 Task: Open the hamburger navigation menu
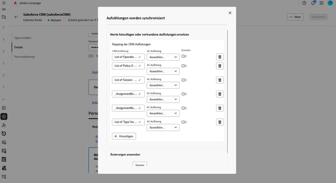(4, 3)
